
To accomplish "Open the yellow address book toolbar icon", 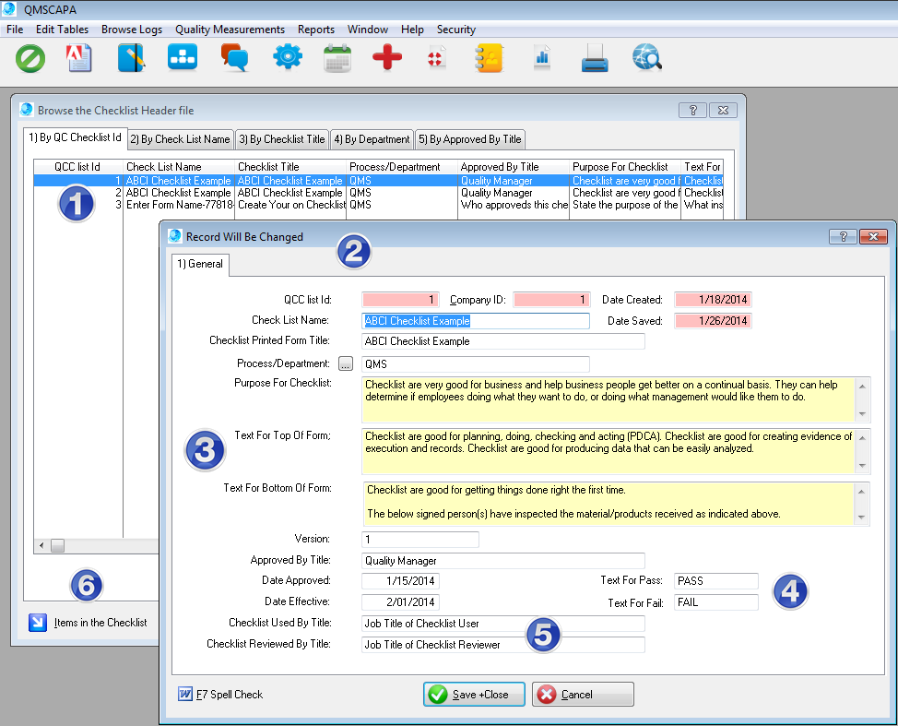I will [488, 59].
